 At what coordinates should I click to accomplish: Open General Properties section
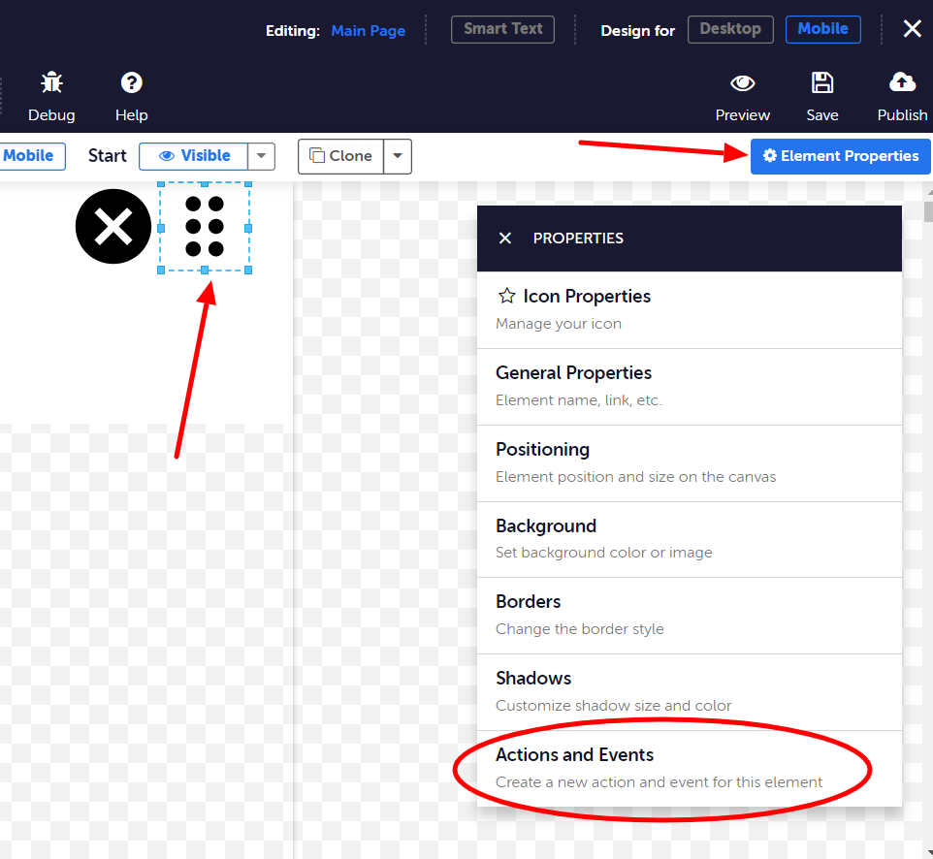coord(690,387)
